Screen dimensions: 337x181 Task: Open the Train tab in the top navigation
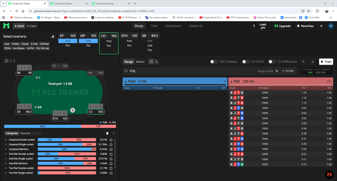click(155, 26)
